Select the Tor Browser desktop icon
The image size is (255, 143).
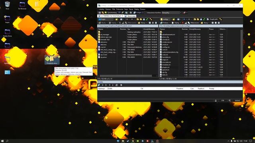point(22,5)
